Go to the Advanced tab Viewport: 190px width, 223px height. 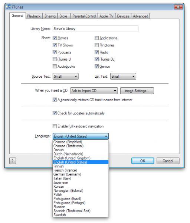pos(140,16)
